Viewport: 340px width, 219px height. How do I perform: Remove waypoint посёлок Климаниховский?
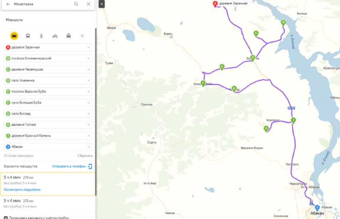coord(88,58)
